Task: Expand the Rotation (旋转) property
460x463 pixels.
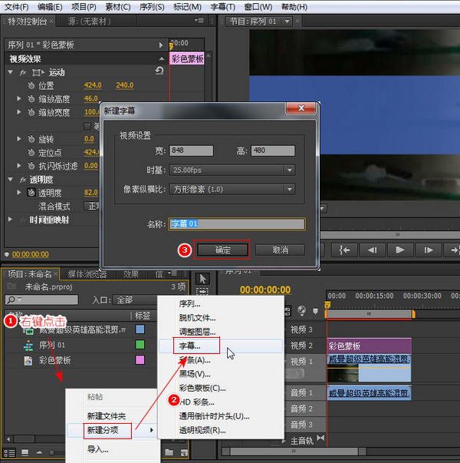Action: 19,139
